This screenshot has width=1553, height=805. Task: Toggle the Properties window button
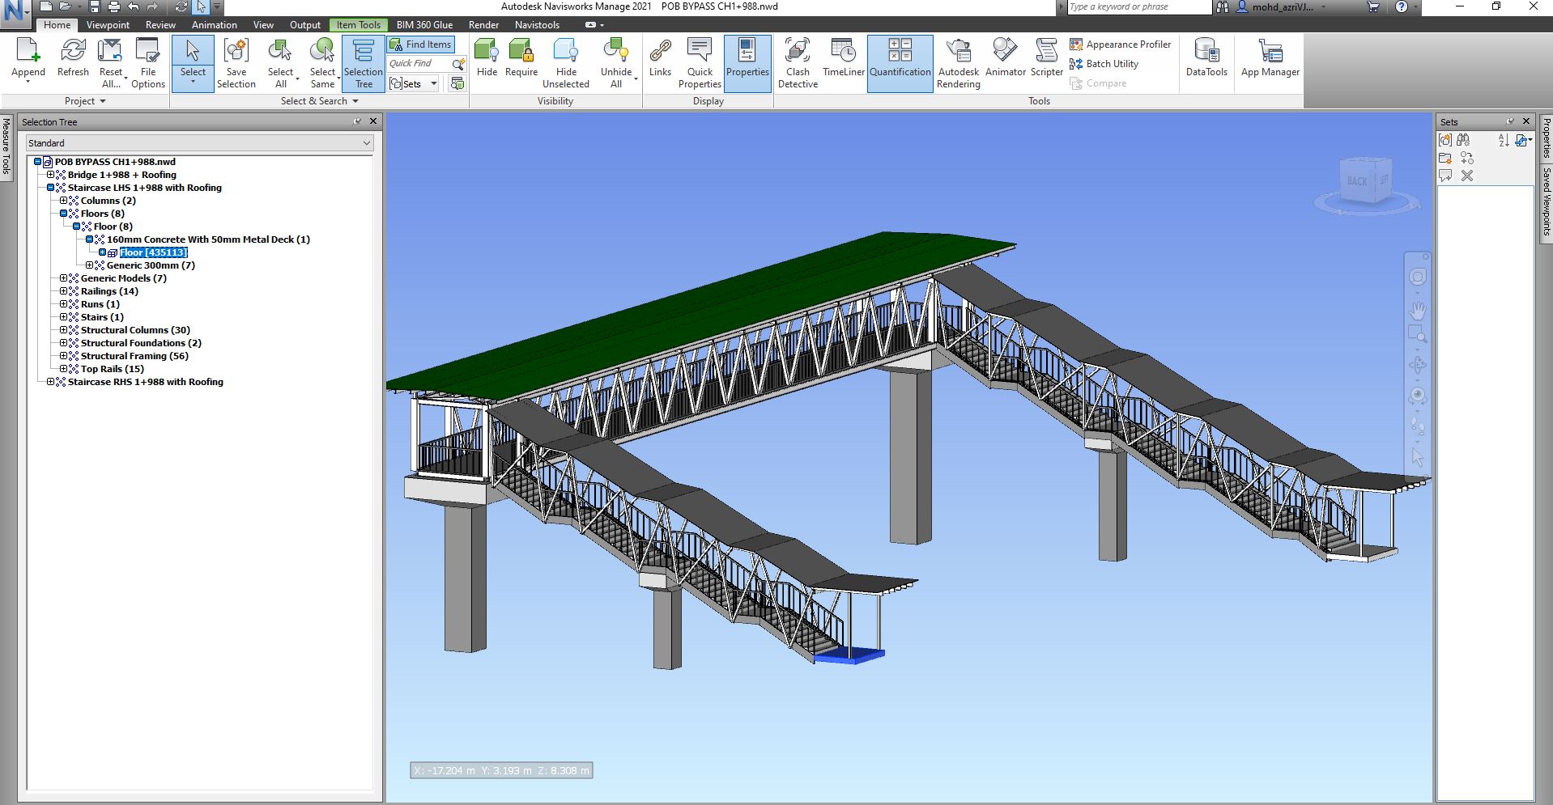click(x=747, y=62)
